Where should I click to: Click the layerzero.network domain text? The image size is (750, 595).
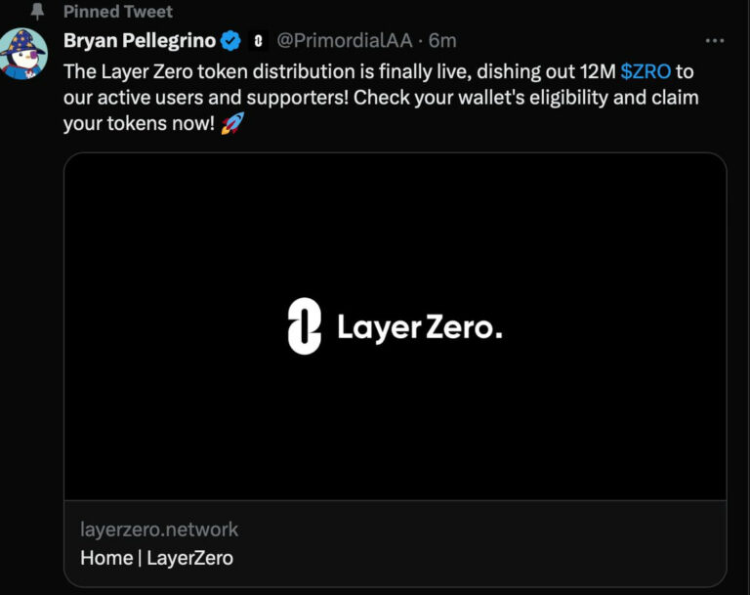click(x=159, y=530)
